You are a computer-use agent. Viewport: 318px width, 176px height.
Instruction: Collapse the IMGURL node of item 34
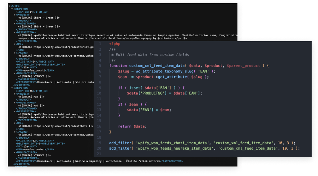point(14,53)
